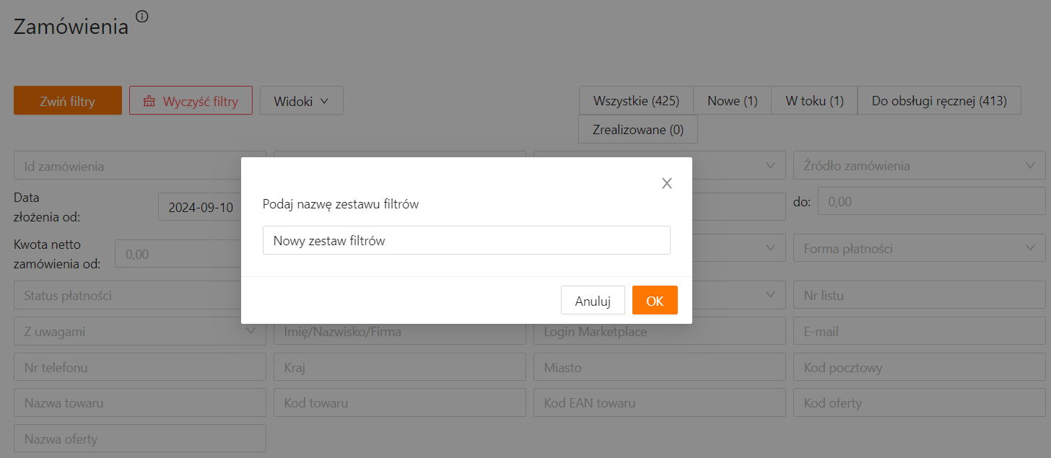1051x458 pixels.
Task: Show Do obsługi ręcznej (413) orders
Action: pyautogui.click(x=938, y=101)
